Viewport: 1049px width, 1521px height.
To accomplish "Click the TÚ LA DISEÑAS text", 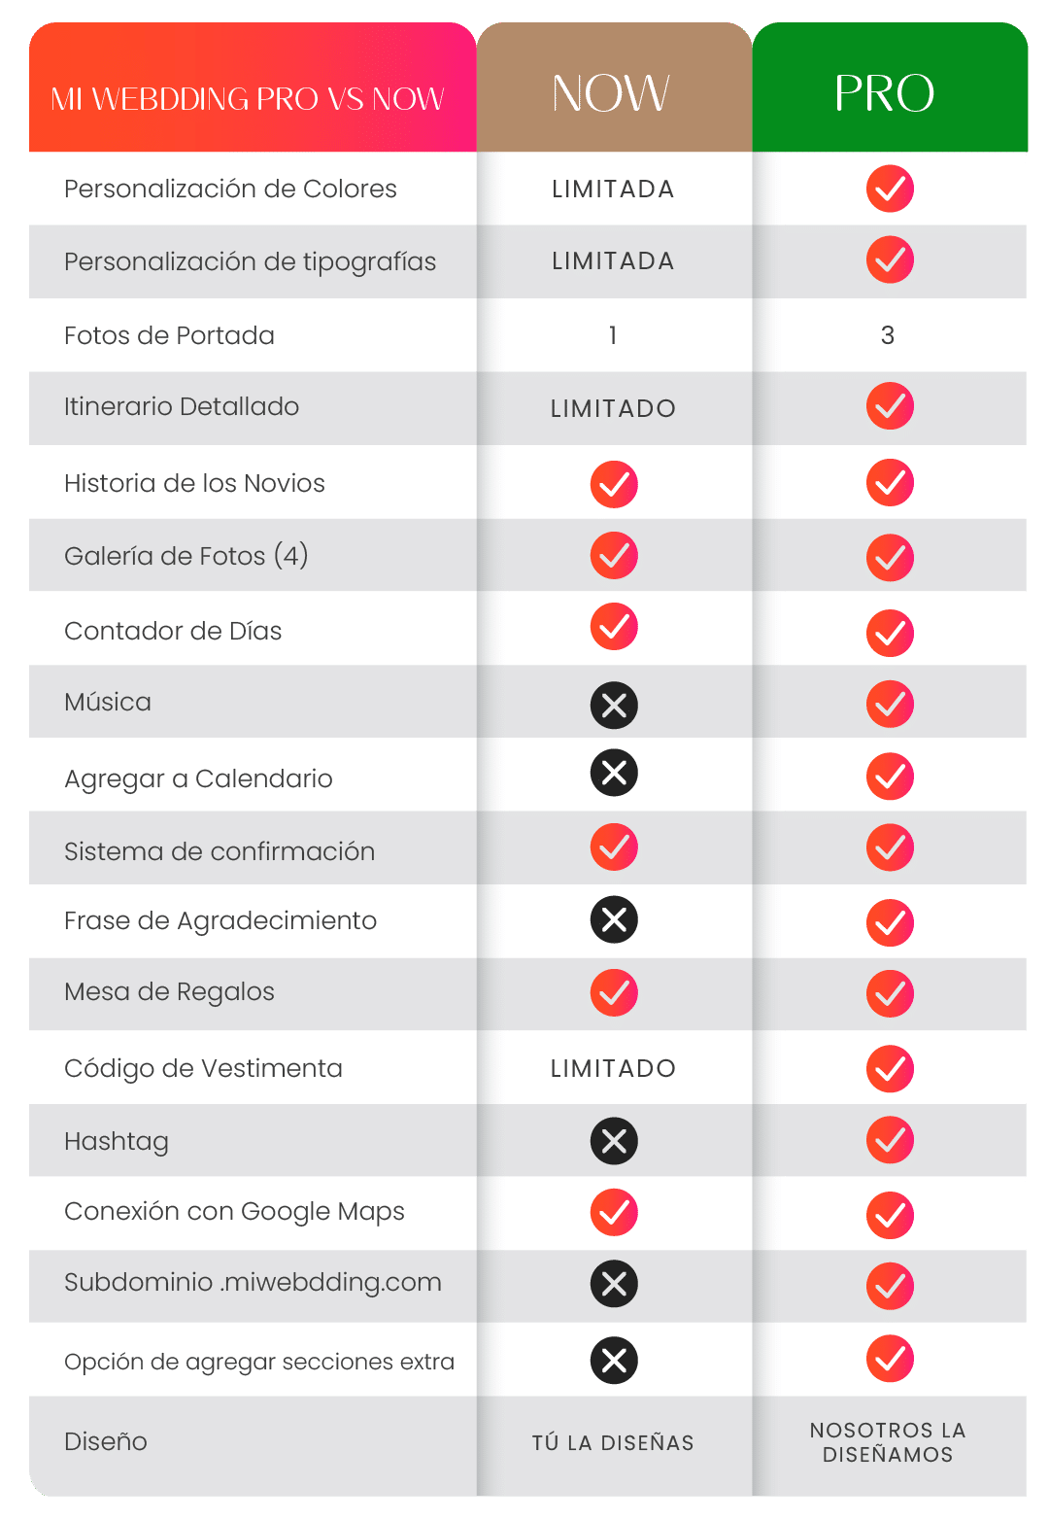I will tap(613, 1442).
